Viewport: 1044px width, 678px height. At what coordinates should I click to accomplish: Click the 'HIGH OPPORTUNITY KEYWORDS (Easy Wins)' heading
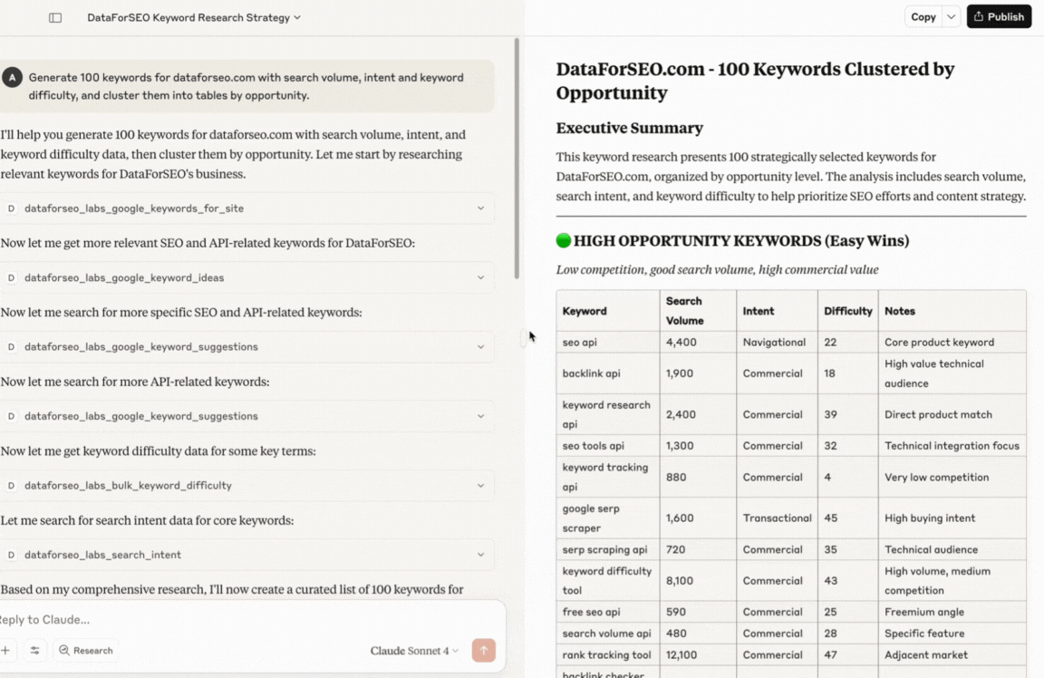click(741, 240)
